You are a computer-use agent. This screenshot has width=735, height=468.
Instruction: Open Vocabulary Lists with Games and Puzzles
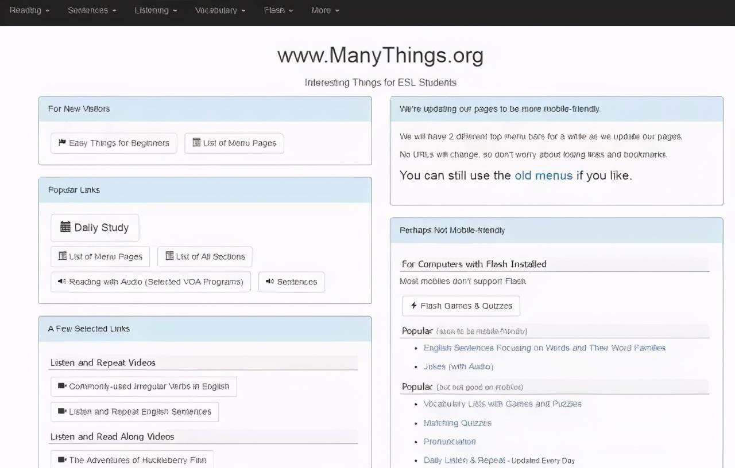[502, 404]
